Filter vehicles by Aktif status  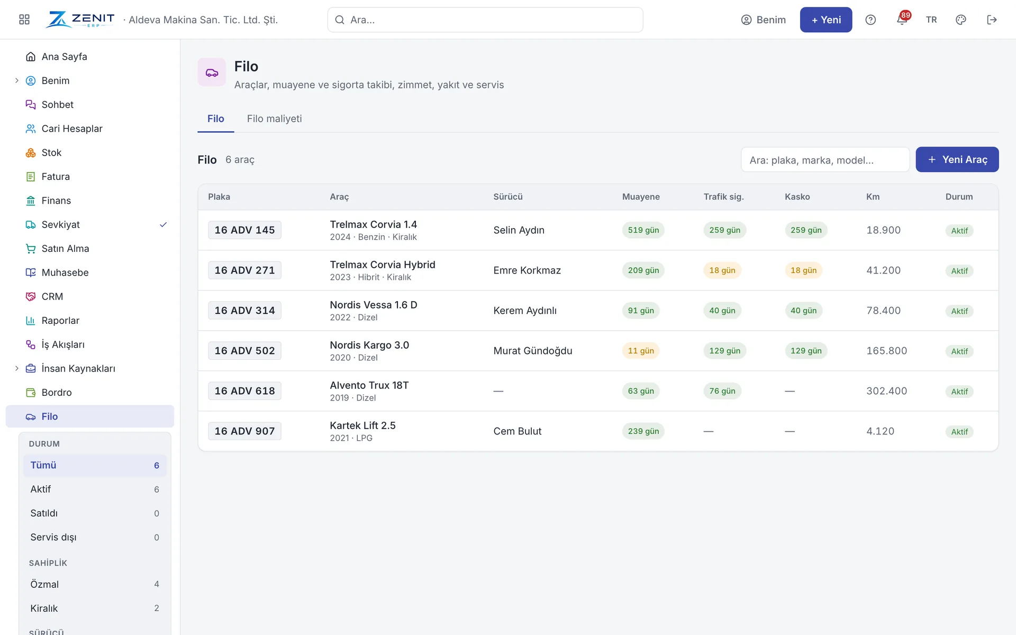pyautogui.click(x=95, y=489)
